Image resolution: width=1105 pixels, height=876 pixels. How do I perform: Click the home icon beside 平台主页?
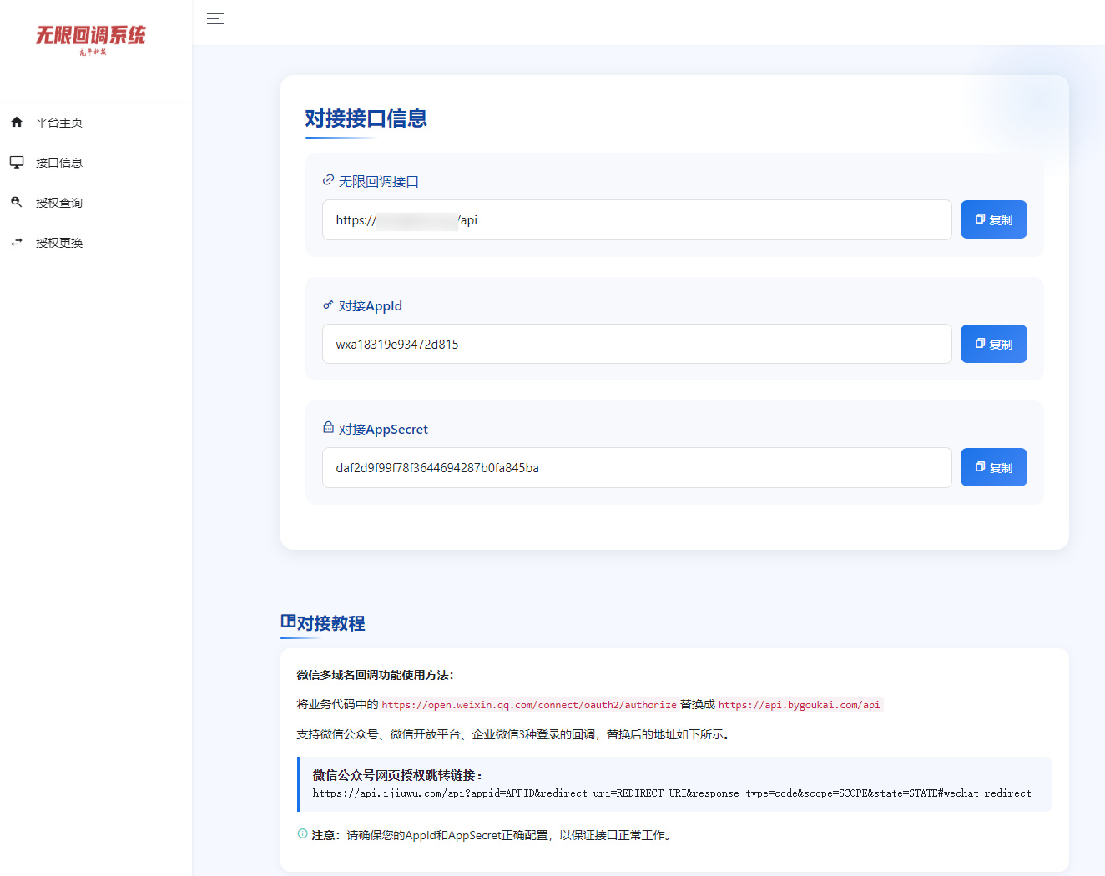pos(17,122)
